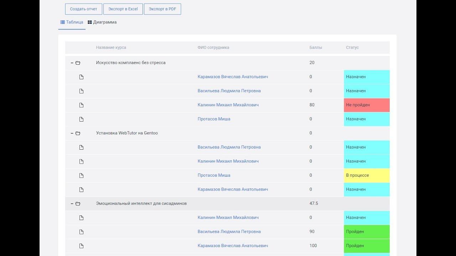
Task: Click the yellow «В процессе» status cell
Action: click(x=367, y=176)
